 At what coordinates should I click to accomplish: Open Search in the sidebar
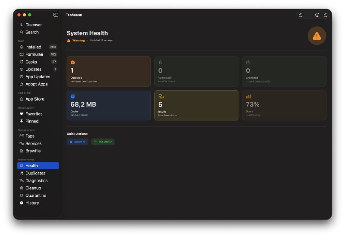pos(32,32)
